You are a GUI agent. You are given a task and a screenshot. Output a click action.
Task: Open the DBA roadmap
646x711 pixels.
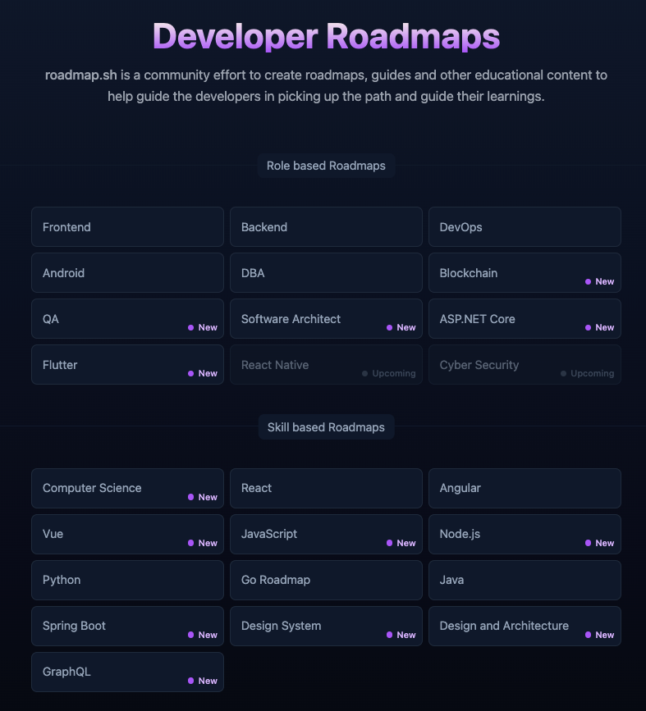pyautogui.click(x=326, y=273)
